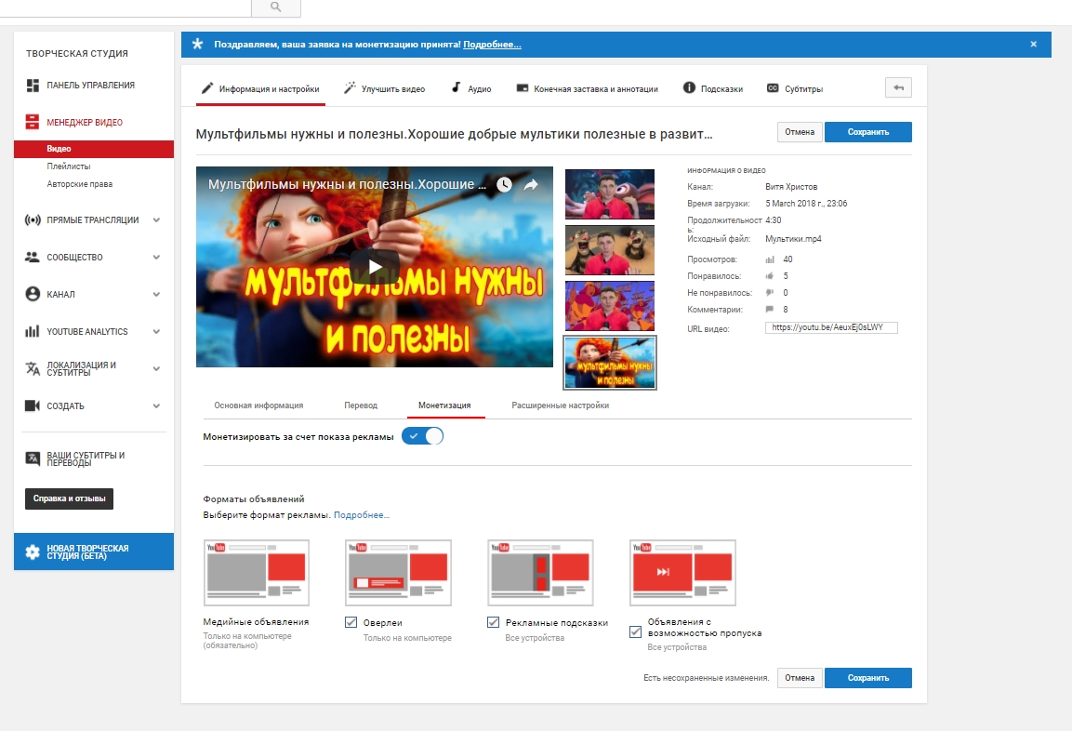Image resolution: width=1072 pixels, height=731 pixels.
Task: Close the blue monetization notification banner
Action: point(1033,45)
